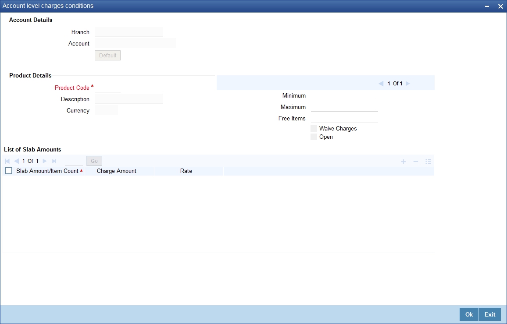Click the Go button
Image resolution: width=507 pixels, height=324 pixels.
tap(94, 161)
